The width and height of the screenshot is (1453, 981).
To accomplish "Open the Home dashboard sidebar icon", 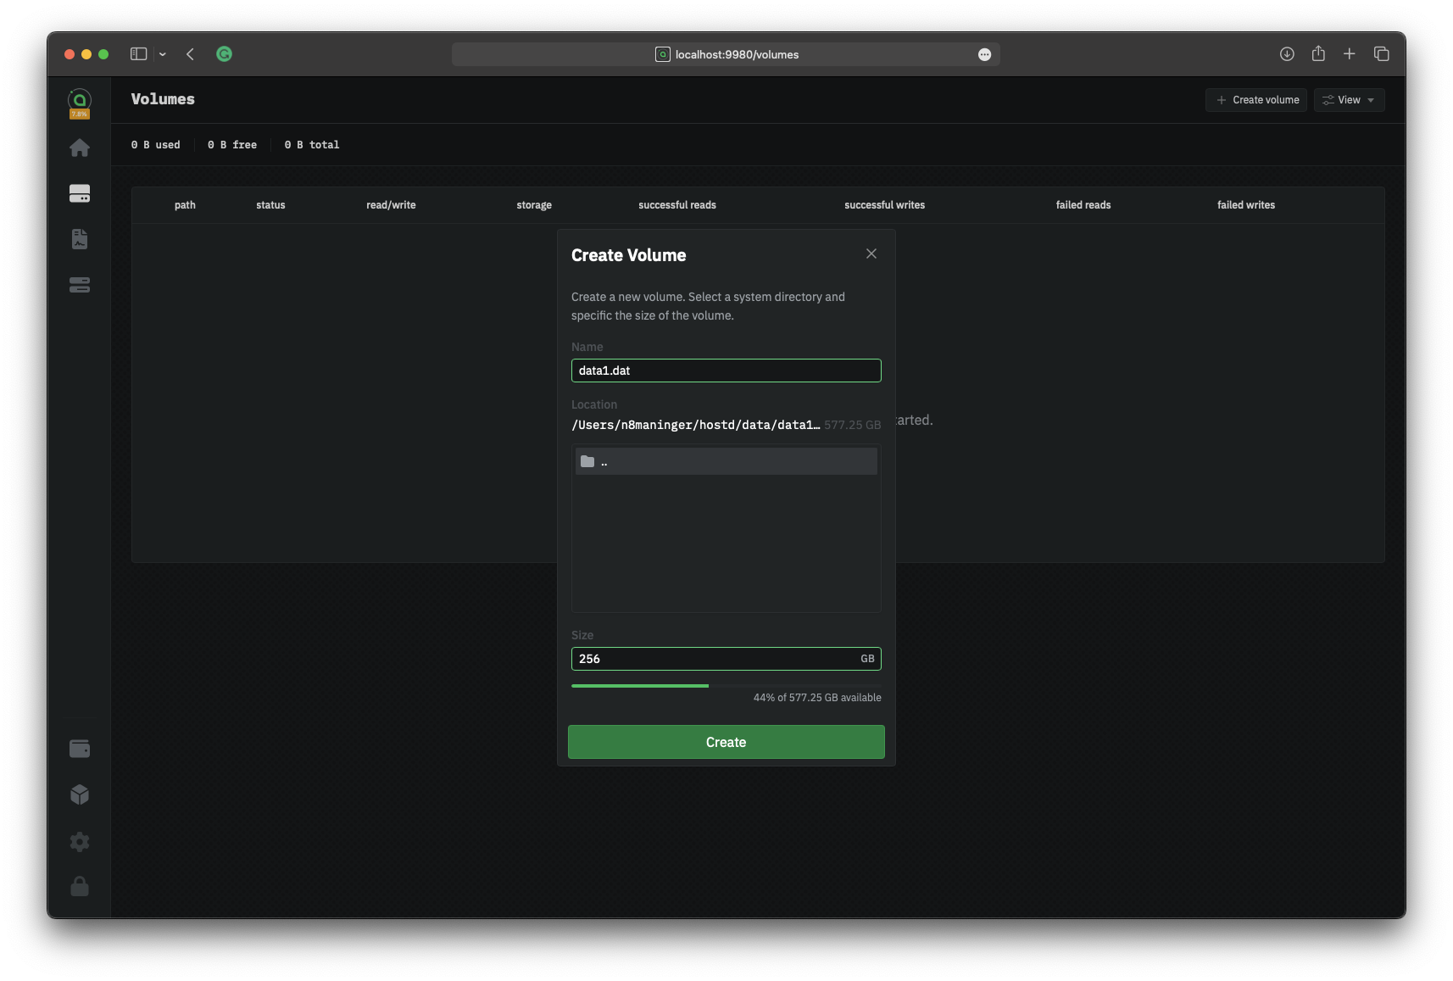I will coord(80,148).
